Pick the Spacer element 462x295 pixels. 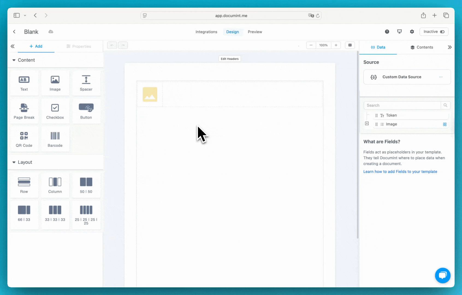(x=86, y=83)
